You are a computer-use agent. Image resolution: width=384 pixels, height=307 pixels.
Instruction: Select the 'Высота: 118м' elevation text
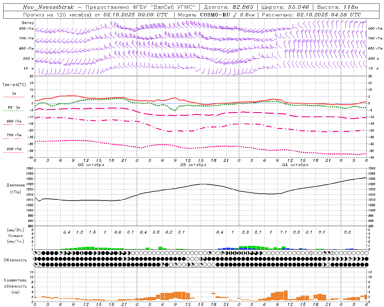(x=337, y=7)
